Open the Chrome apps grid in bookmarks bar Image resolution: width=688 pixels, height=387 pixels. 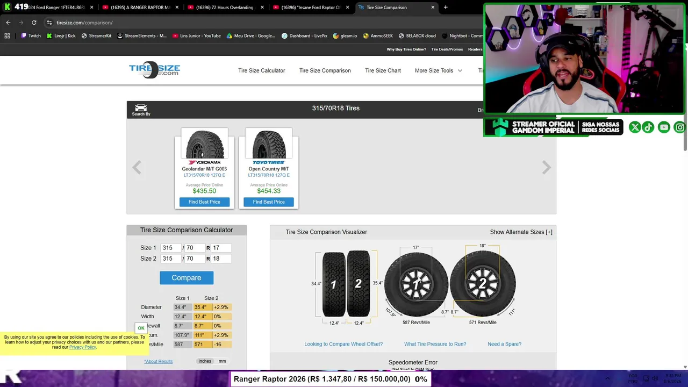click(7, 36)
